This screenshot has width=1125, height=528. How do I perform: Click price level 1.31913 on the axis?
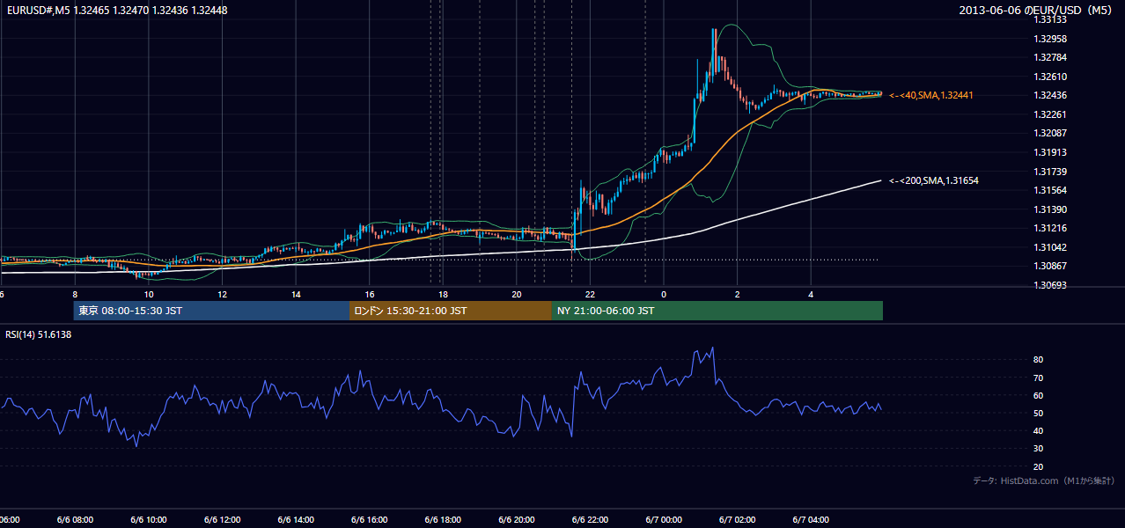pos(1050,152)
